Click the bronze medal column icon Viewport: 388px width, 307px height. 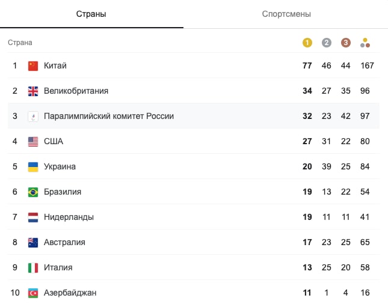pos(345,43)
